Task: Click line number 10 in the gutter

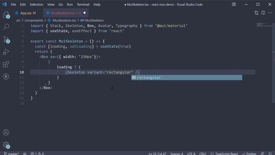Action: click(22, 72)
